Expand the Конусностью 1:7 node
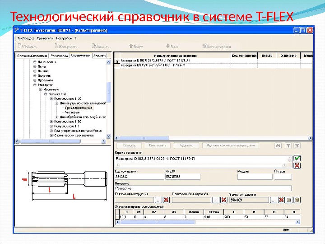Screen dimensions: 325x244 click(x=51, y=126)
